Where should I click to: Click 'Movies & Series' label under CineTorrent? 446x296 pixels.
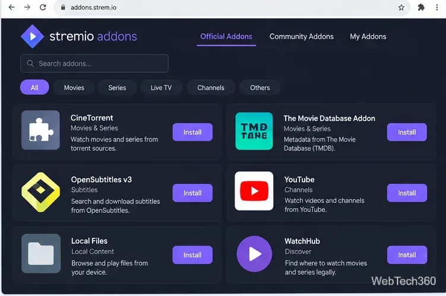[94, 128]
